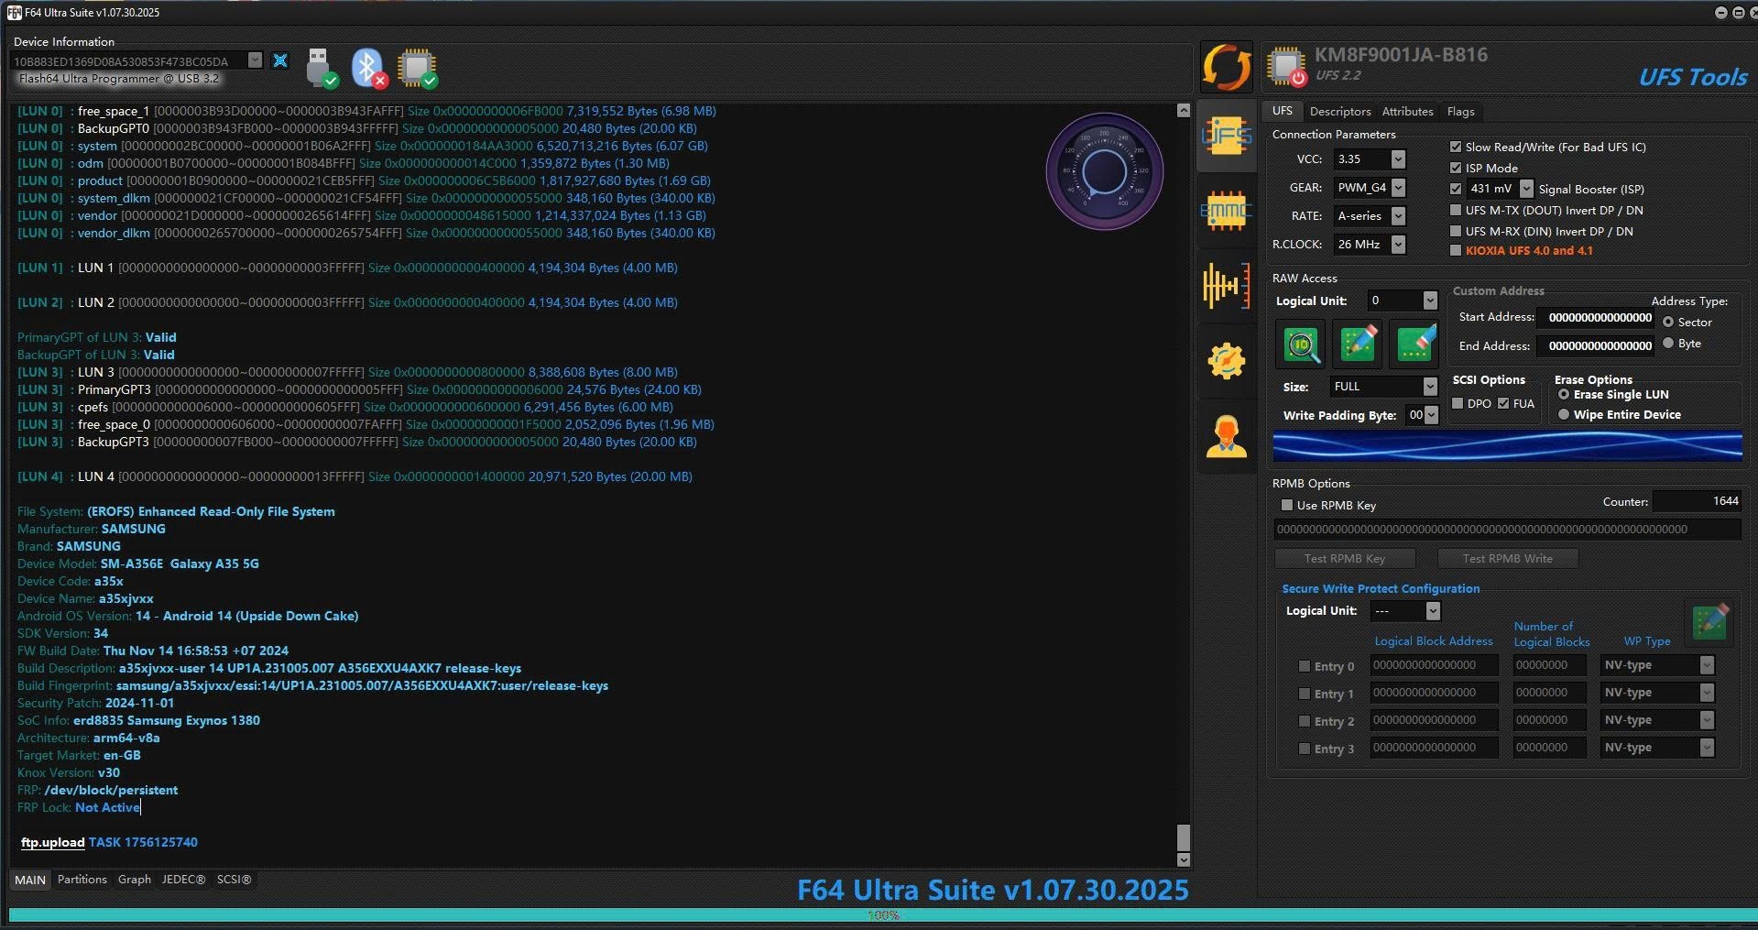
Task: Click the bottom progress bar at 100%
Action: (883, 915)
